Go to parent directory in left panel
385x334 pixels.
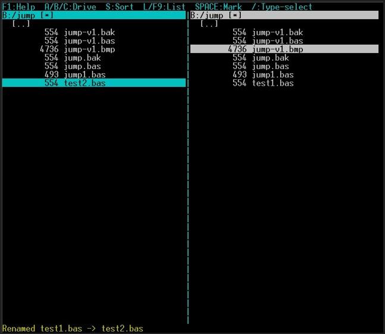point(21,24)
